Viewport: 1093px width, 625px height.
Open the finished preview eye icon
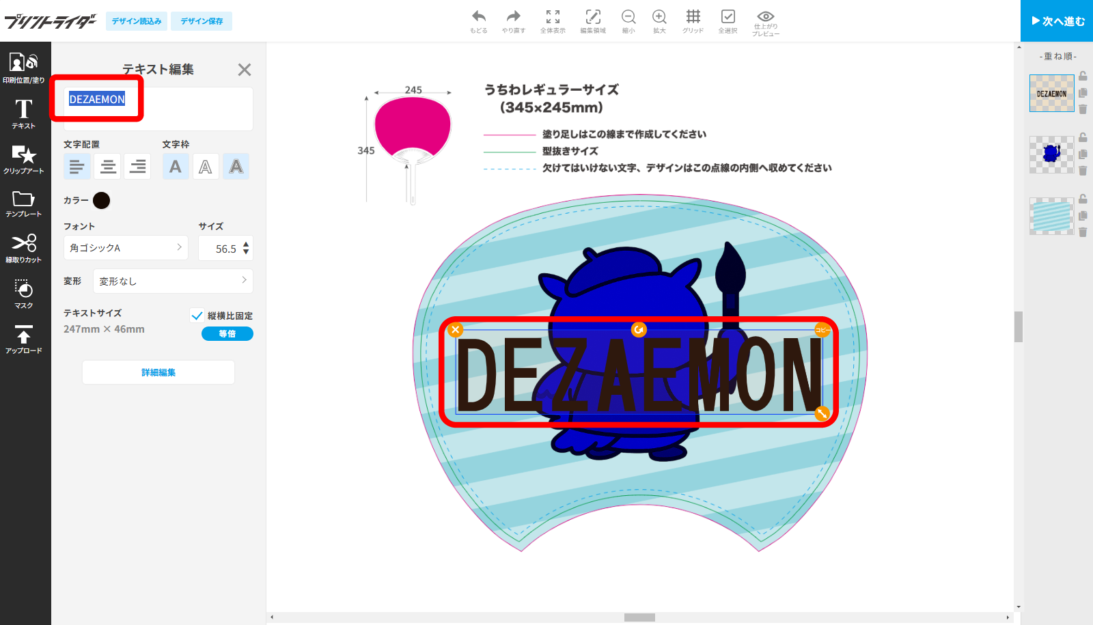766,23
